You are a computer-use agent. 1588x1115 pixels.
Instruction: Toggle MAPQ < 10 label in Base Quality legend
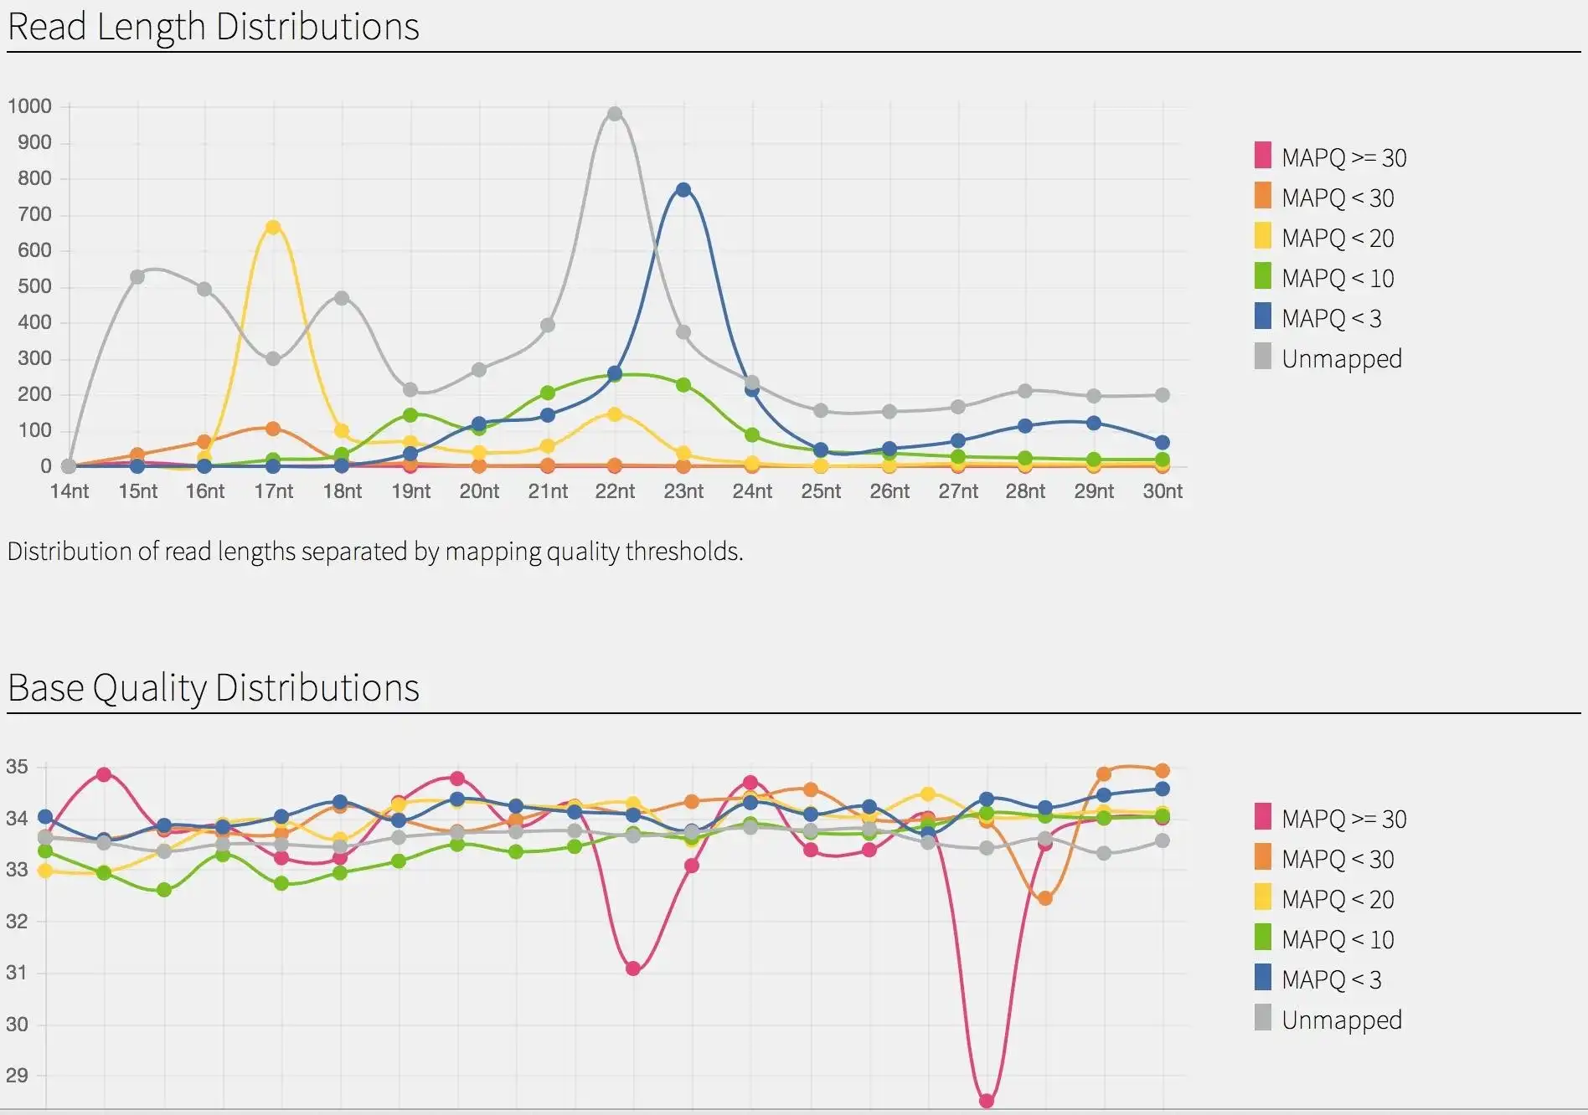click(x=1338, y=939)
